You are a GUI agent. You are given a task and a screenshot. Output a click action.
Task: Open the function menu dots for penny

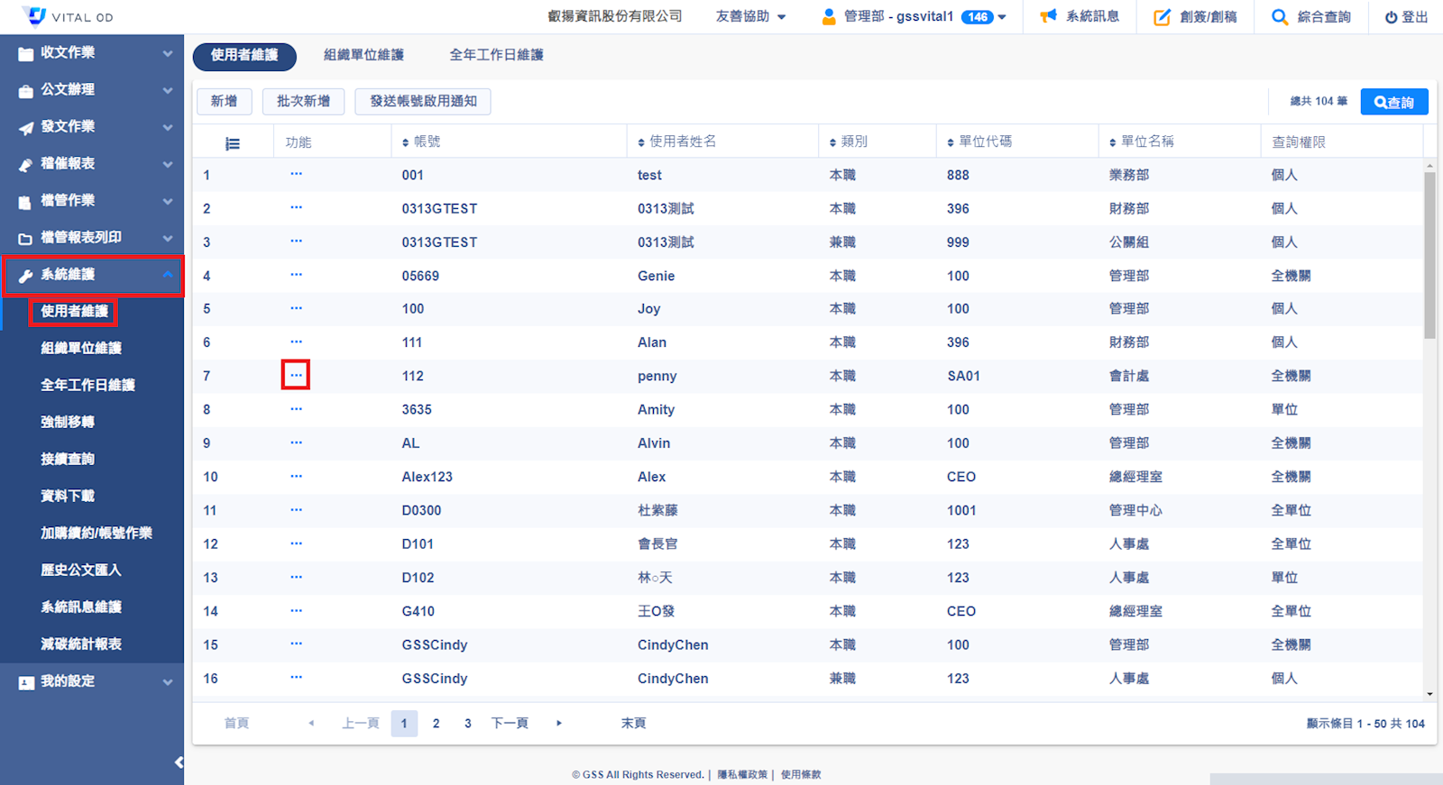point(296,375)
